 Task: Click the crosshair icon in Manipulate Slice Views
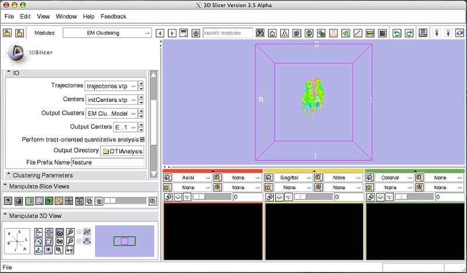pyautogui.click(x=69, y=201)
